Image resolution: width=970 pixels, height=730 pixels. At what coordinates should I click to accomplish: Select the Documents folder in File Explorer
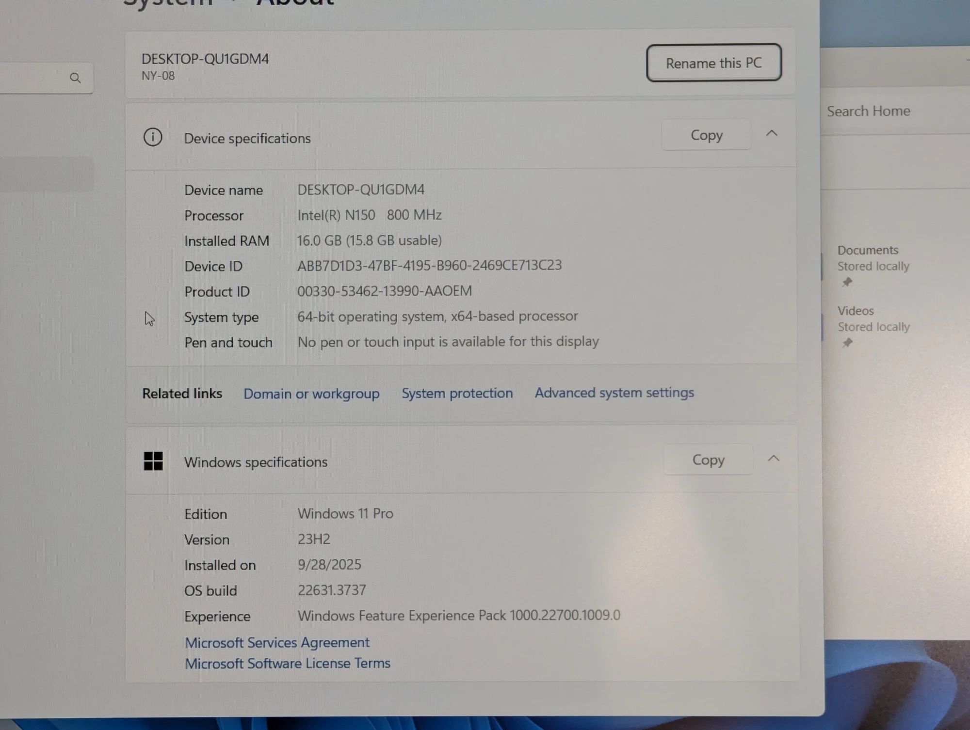(873, 265)
